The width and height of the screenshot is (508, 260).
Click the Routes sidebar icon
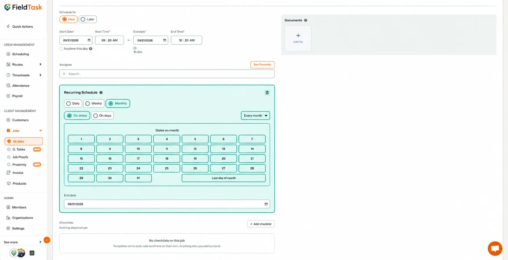pyautogui.click(x=8, y=64)
